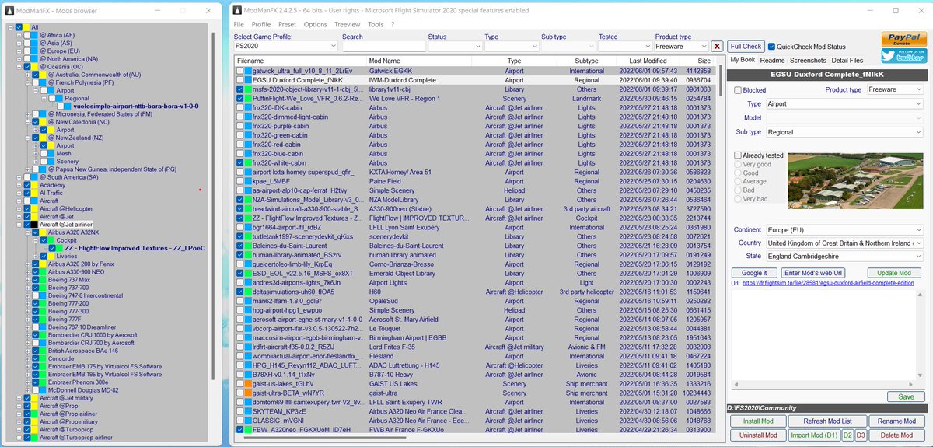Switch to the Screenshots tab
933x447 pixels.
pyautogui.click(x=808, y=60)
